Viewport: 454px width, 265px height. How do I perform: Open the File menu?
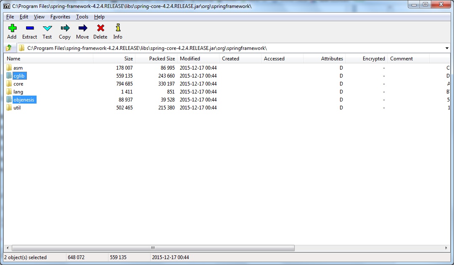coord(10,17)
